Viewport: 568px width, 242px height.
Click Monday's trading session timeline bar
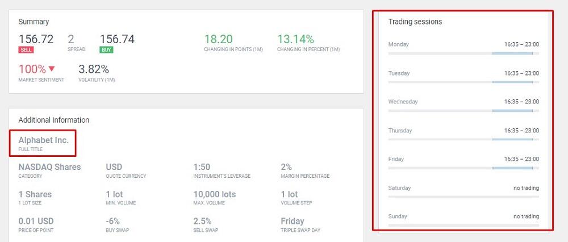pos(463,53)
